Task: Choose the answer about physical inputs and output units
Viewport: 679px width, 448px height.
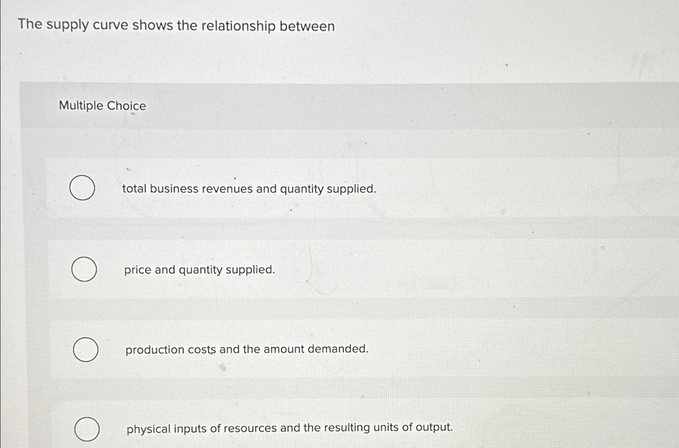Action: pos(289,428)
